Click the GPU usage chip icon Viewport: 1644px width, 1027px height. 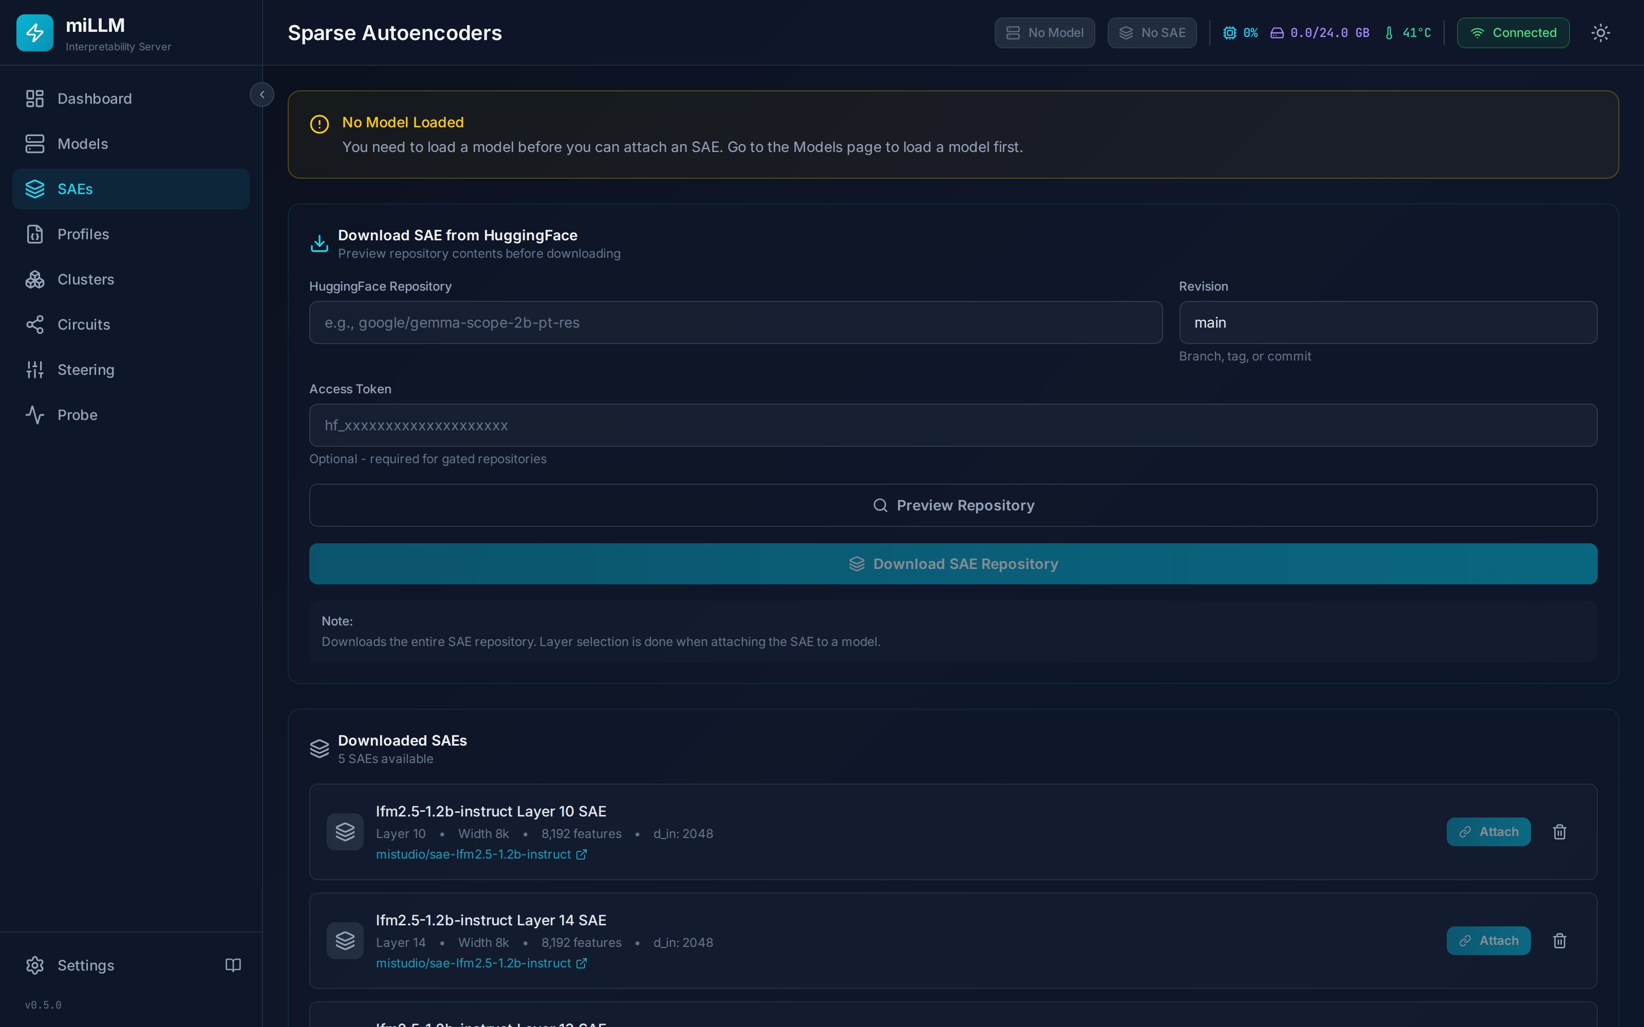click(x=1229, y=32)
